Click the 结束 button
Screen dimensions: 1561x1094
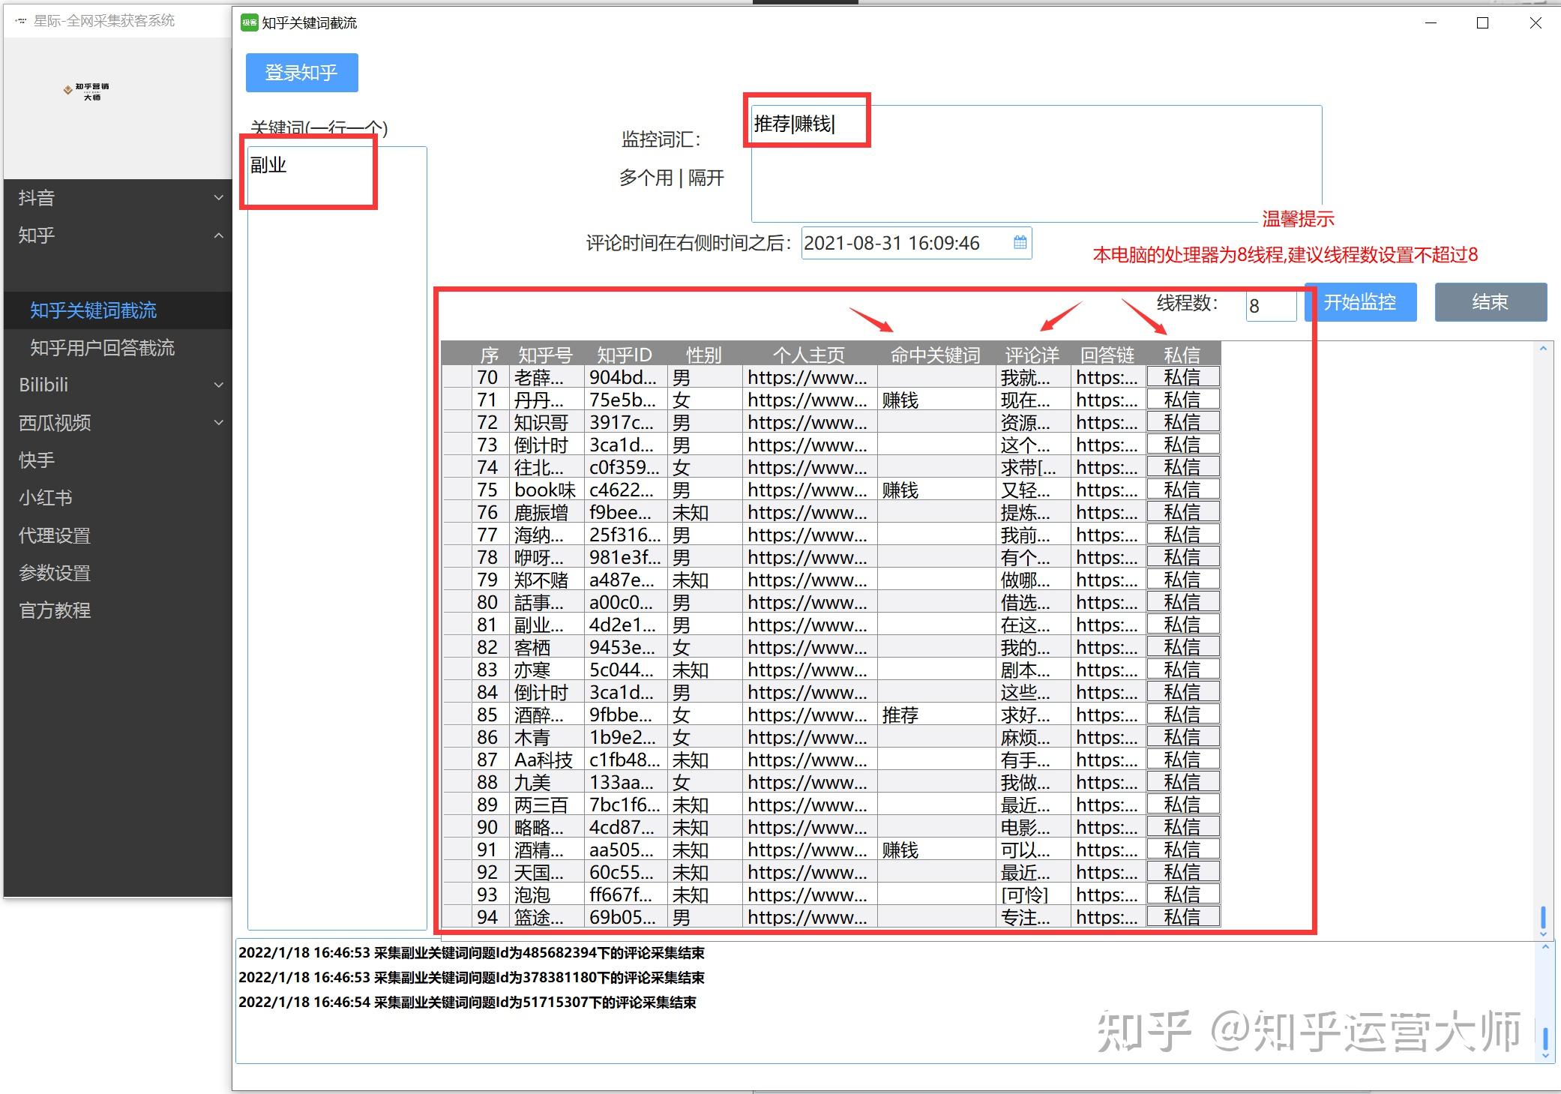1490,302
